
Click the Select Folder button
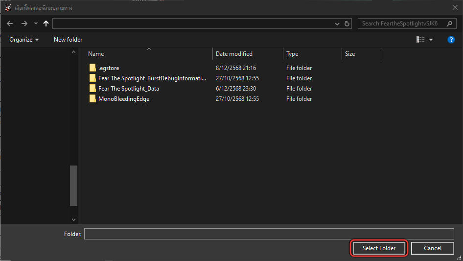pos(379,248)
